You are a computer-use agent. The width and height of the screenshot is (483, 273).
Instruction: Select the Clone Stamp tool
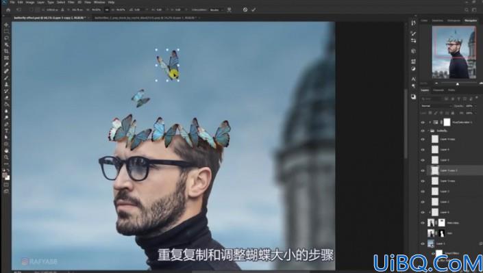(x=6, y=84)
